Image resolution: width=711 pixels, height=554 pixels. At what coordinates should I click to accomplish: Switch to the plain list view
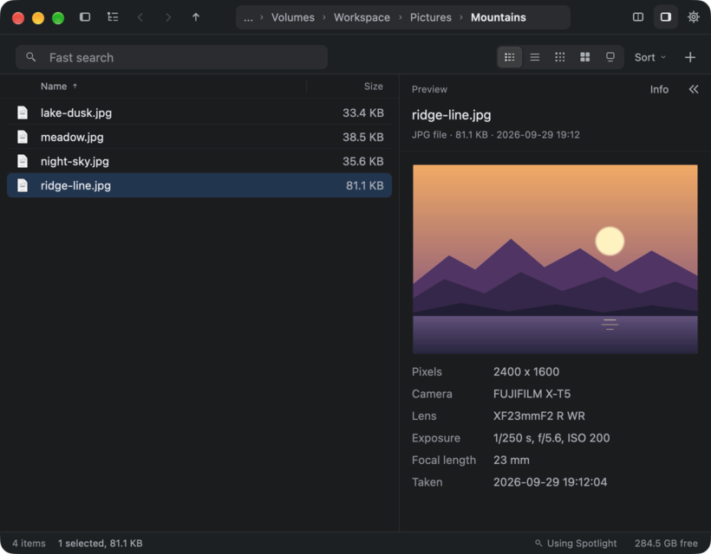(535, 57)
